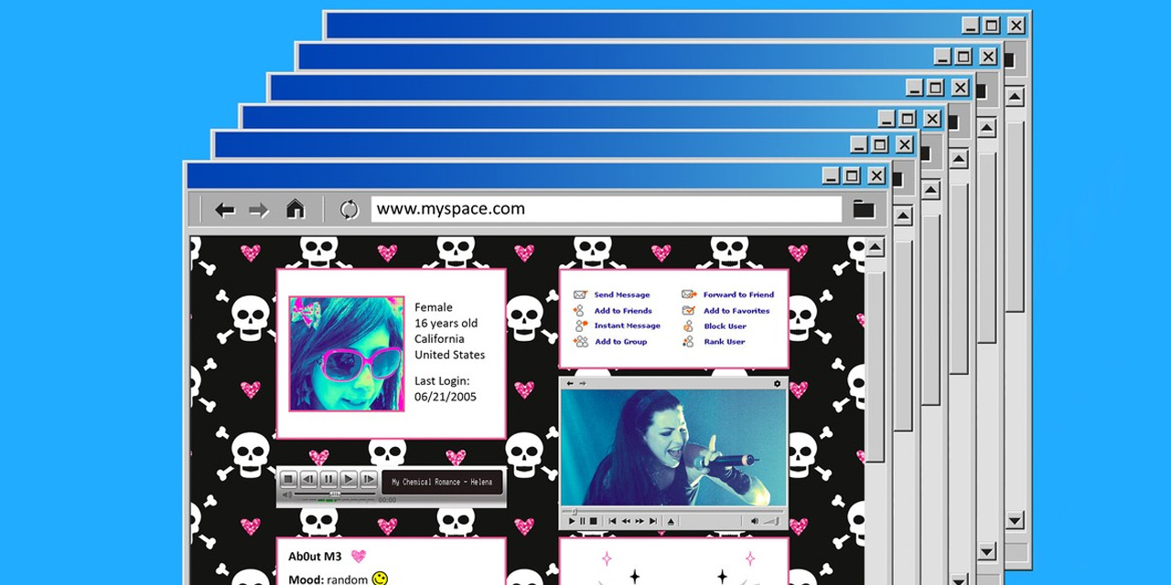
Task: Select the Block User link
Action: 725,326
